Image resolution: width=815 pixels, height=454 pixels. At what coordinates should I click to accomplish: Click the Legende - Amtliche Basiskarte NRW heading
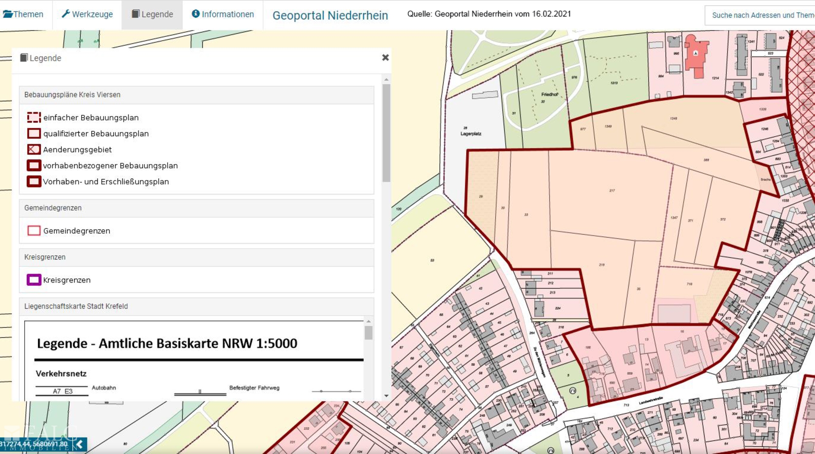tap(167, 343)
